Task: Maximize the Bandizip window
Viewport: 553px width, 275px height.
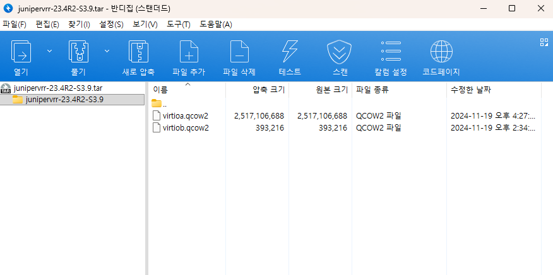Action: click(512, 8)
